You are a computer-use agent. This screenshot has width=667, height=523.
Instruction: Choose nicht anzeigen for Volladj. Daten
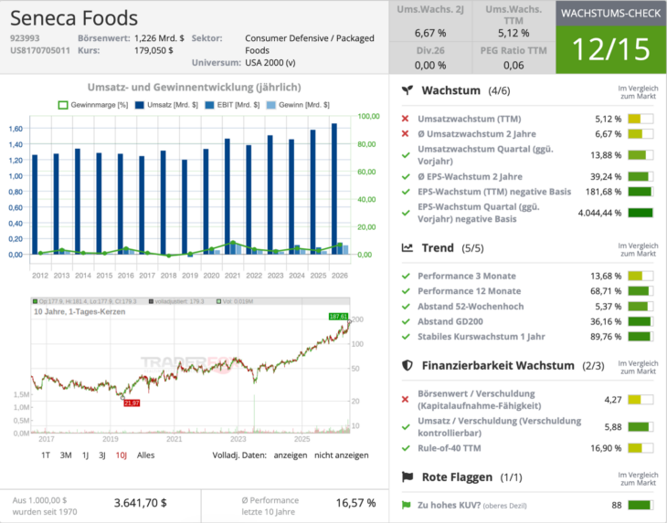point(342,455)
